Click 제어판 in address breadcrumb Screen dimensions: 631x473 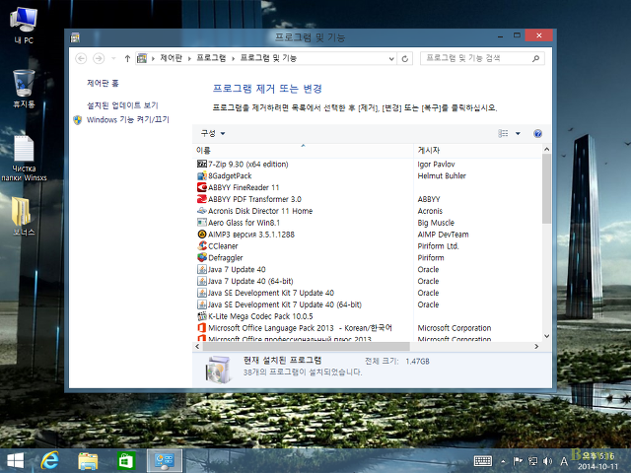click(171, 58)
